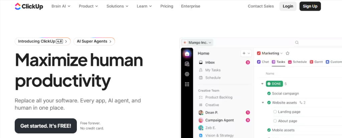Viewport: 342px width, 138px height.
Task: Click the subtask count icon beside Website assets
Action: (x=301, y=103)
